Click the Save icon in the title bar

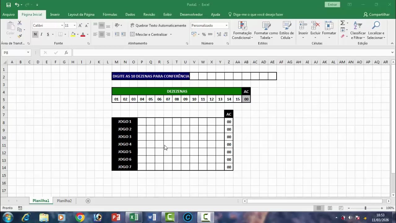pos(8,5)
